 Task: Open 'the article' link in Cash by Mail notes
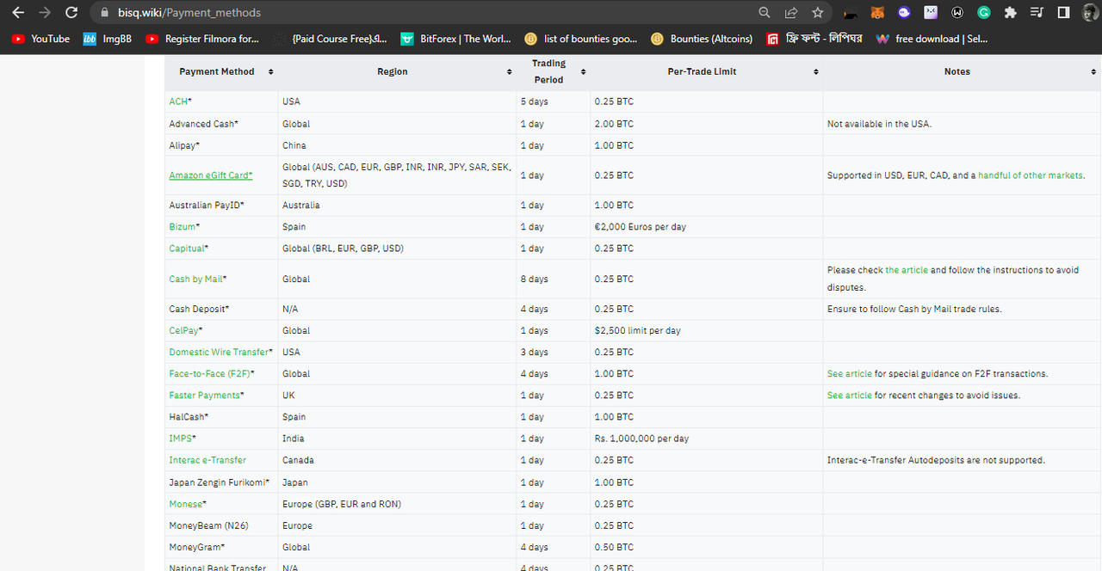tap(907, 270)
